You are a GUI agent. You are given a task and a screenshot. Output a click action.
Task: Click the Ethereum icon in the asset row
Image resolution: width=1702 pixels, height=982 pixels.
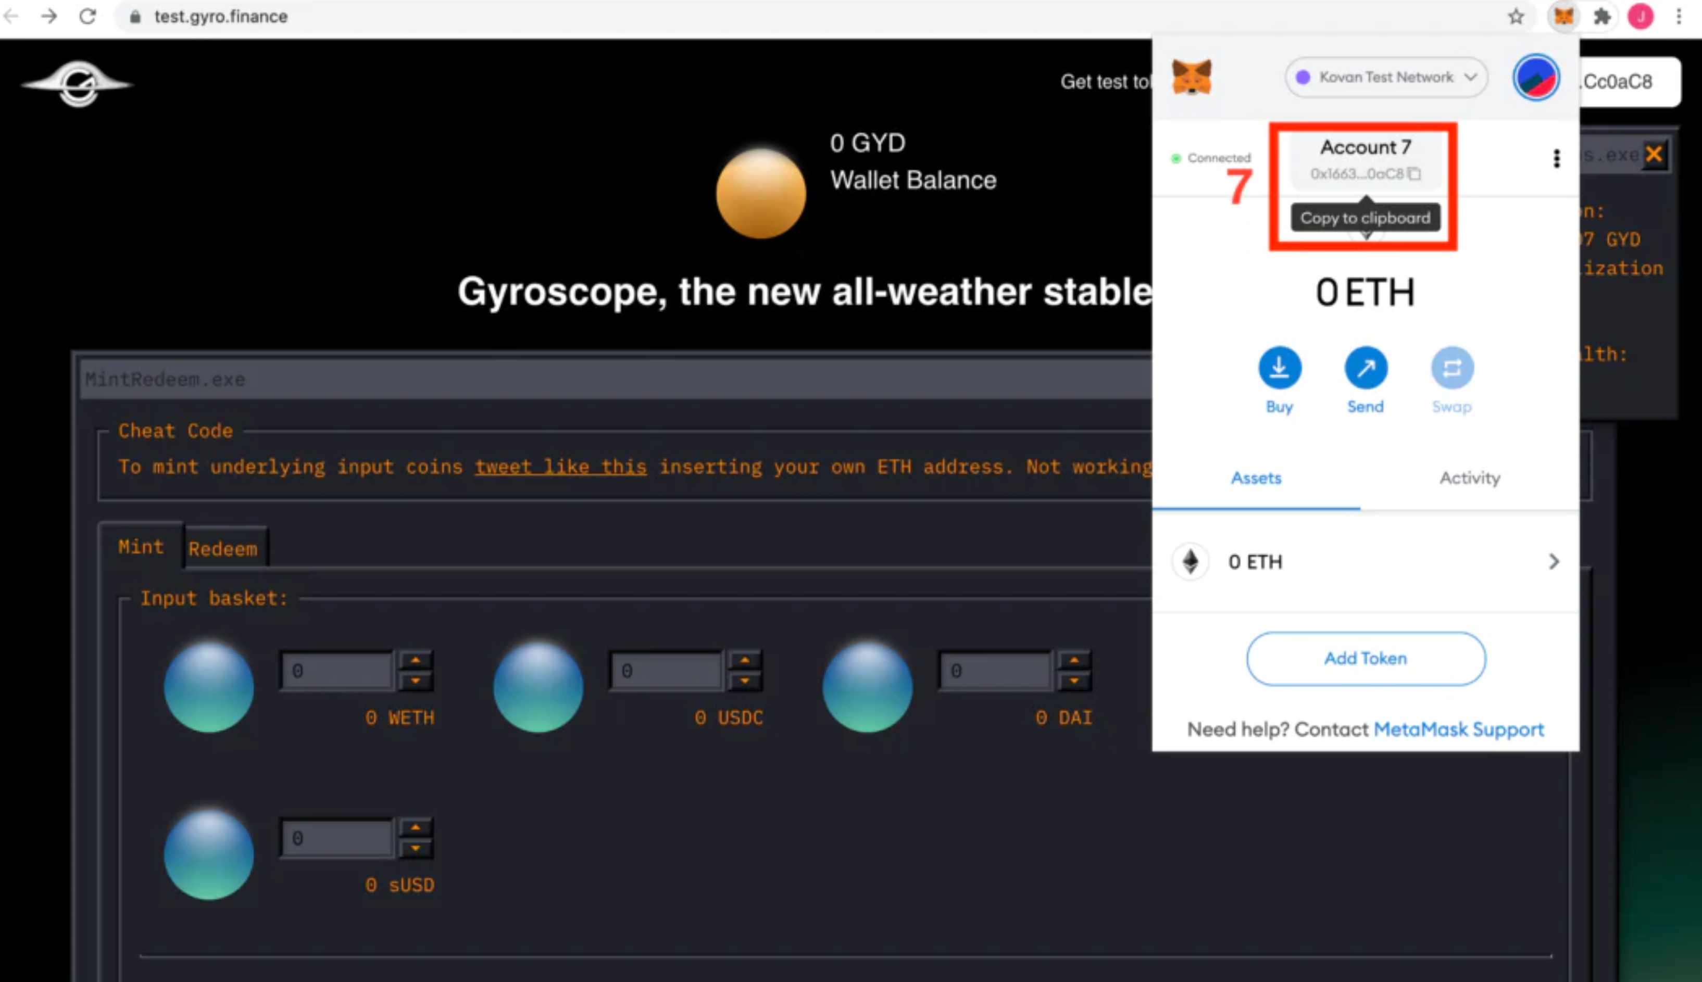point(1190,561)
